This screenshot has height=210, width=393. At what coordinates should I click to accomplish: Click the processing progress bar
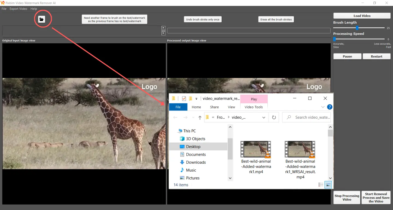(249, 31)
